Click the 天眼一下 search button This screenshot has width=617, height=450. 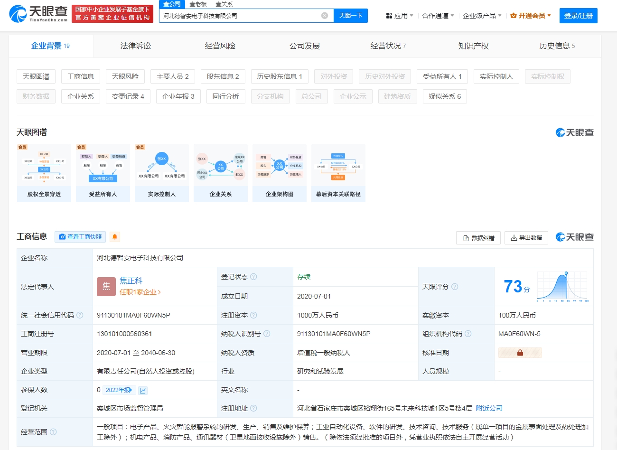[351, 16]
